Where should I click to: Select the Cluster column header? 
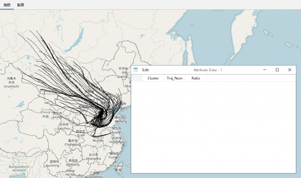click(153, 78)
